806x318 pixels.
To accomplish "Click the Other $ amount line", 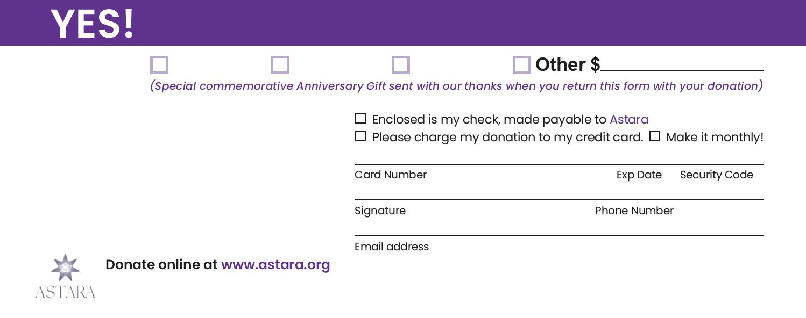I will coord(682,64).
